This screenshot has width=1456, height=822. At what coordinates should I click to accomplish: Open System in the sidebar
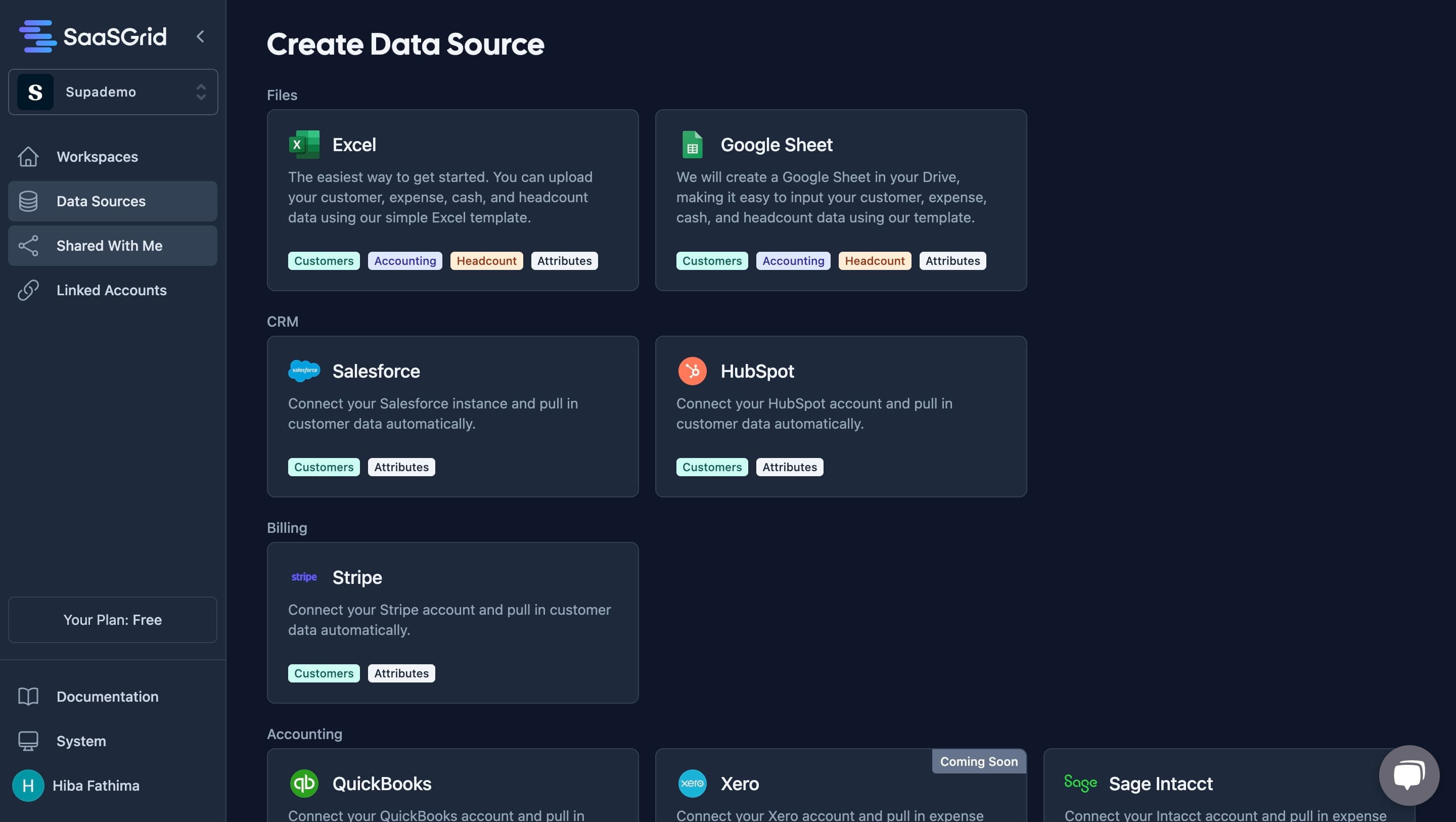(112, 741)
